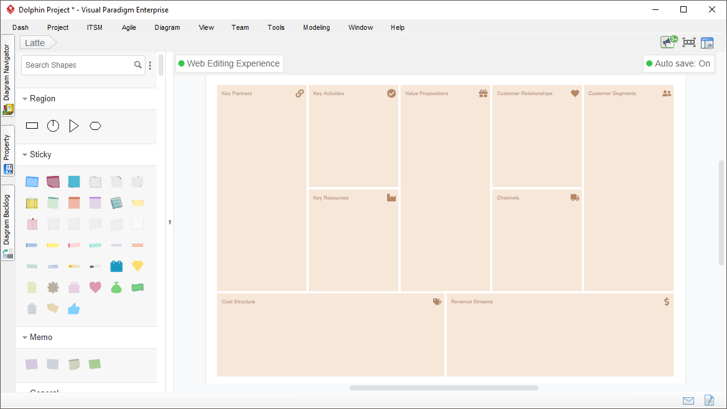Open the shape palette options menu dots

pos(150,65)
